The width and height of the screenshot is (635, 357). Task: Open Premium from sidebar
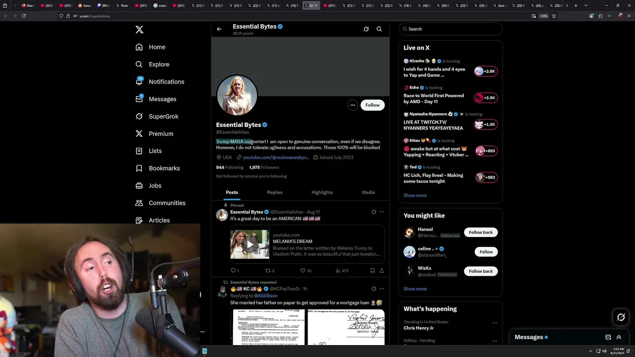154,134
